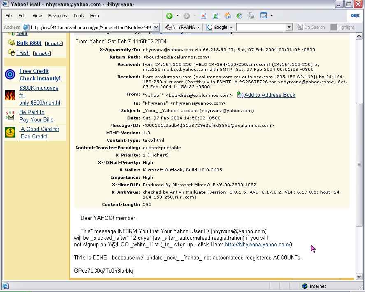365x292 pixels.
Task: Expand the Back button history arrow
Action: coord(178,16)
